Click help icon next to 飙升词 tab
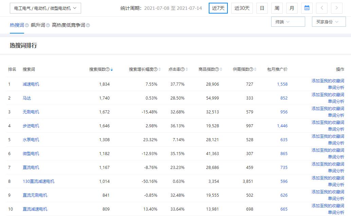 [48, 25]
